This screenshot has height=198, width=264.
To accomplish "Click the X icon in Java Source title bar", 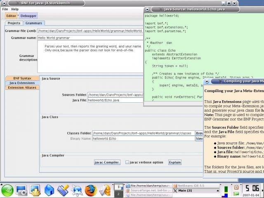I will [161, 9].
